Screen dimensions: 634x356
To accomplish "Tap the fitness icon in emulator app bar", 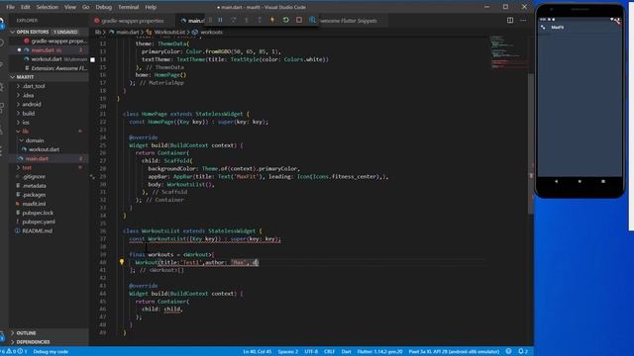I will (x=543, y=28).
